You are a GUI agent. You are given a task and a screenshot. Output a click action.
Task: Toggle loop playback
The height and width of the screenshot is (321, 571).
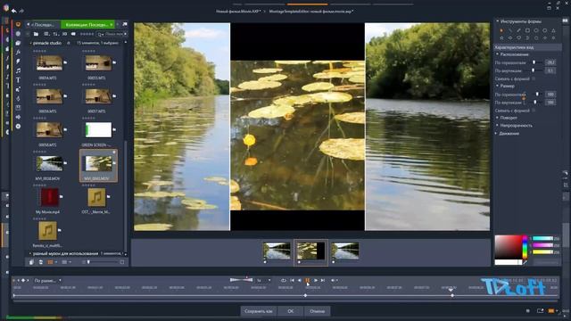coord(284,280)
